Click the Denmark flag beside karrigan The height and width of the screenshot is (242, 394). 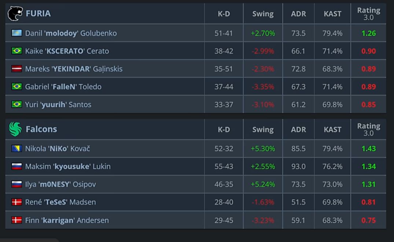tap(16, 220)
